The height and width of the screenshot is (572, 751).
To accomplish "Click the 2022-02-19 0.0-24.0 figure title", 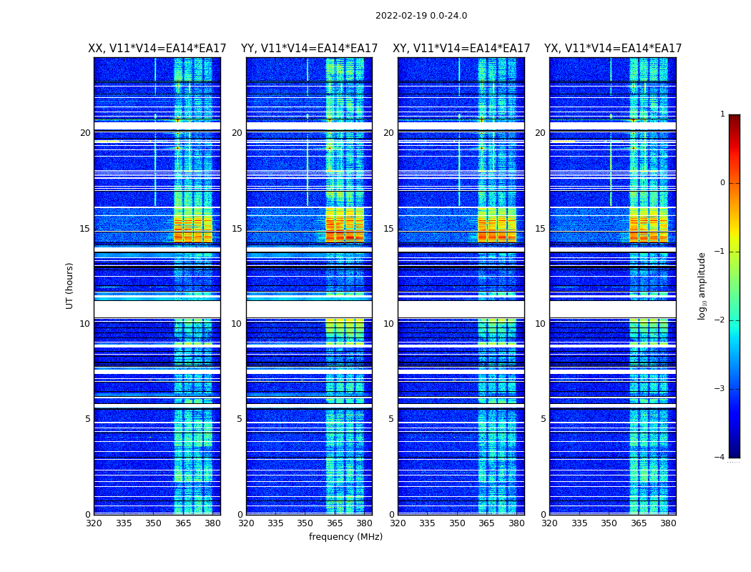I will click(421, 16).
